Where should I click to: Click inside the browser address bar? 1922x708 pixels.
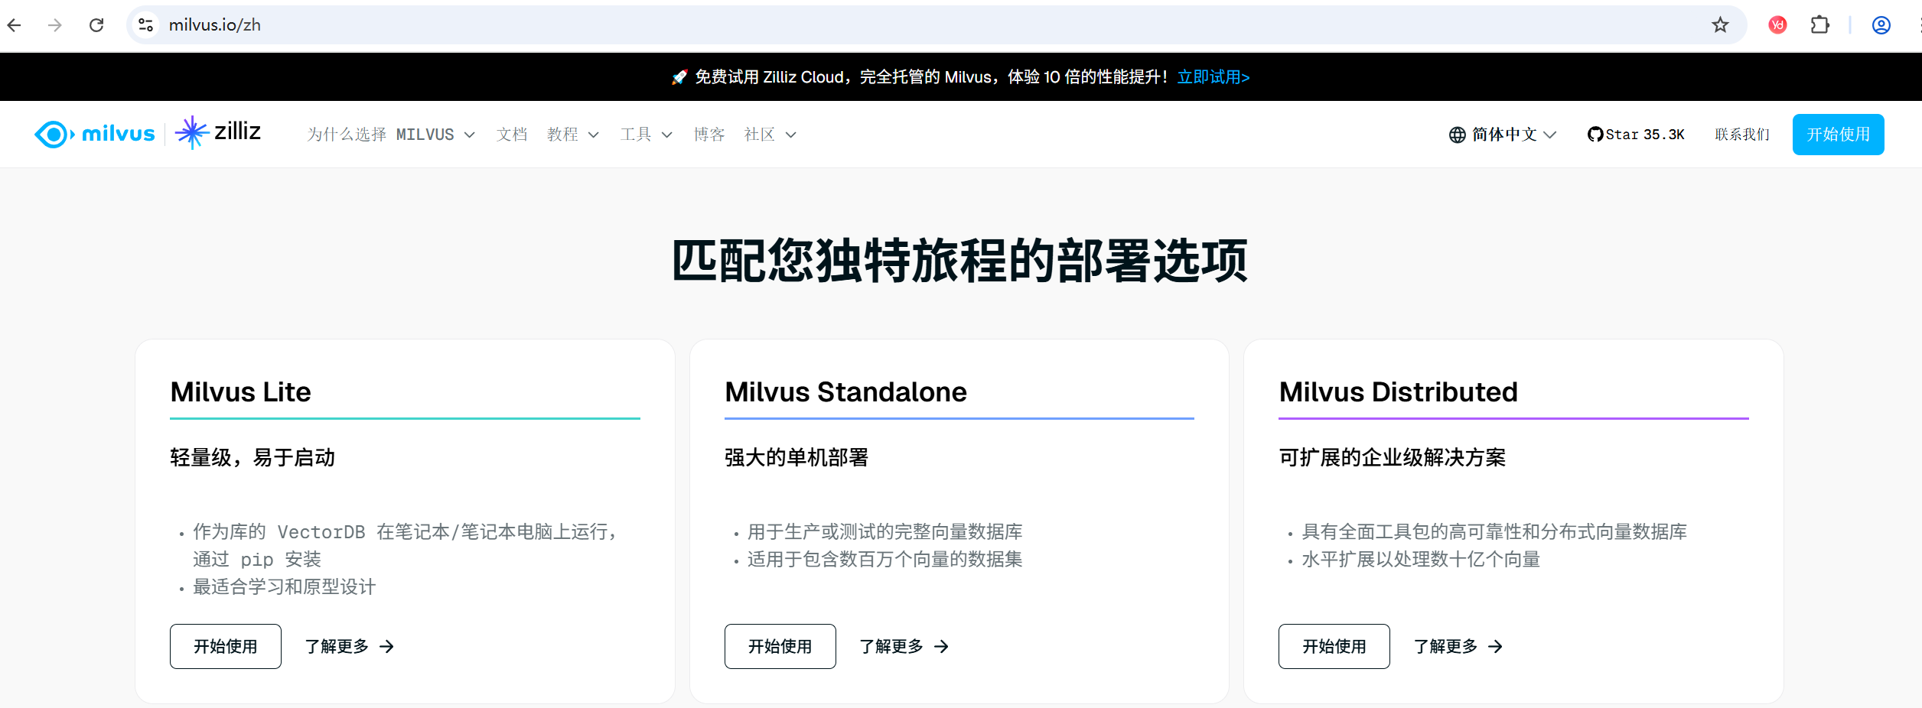(536, 24)
